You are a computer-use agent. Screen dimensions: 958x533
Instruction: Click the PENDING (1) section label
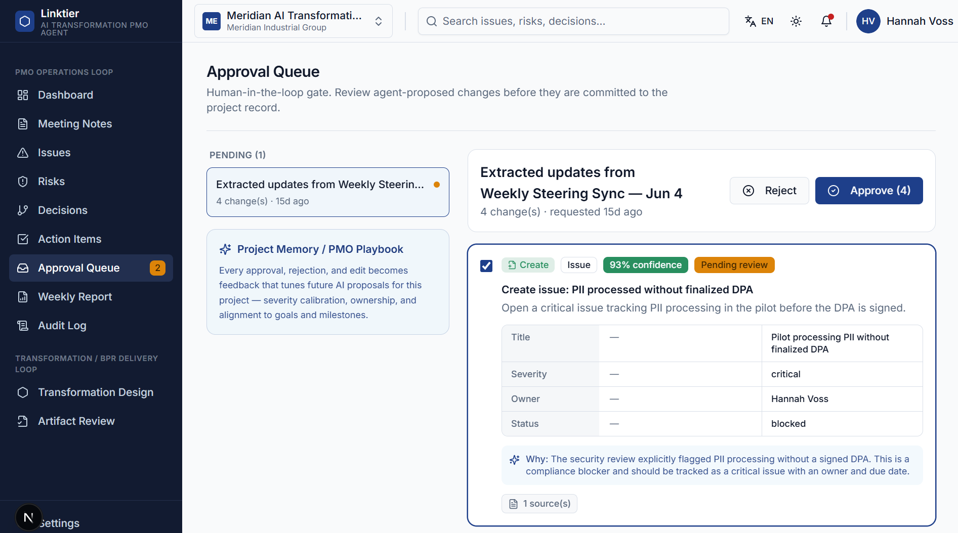tap(237, 155)
